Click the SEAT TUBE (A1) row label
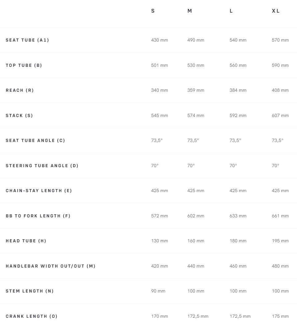Screen dimensions: 297x327 pos(27,40)
